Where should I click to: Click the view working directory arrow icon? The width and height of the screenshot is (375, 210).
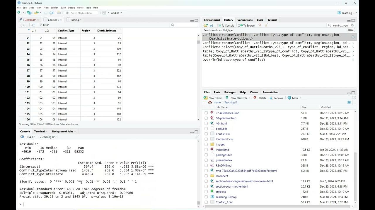point(57,137)
